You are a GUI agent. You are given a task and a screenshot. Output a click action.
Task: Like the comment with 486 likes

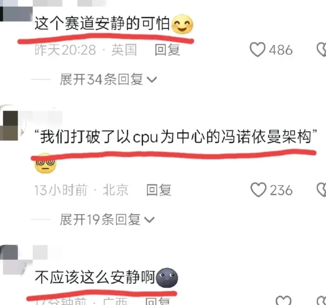(x=257, y=49)
